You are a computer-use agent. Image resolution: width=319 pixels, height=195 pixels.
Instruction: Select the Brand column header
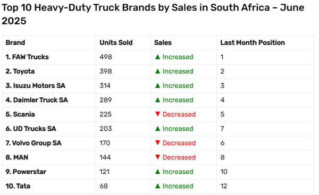[15, 43]
